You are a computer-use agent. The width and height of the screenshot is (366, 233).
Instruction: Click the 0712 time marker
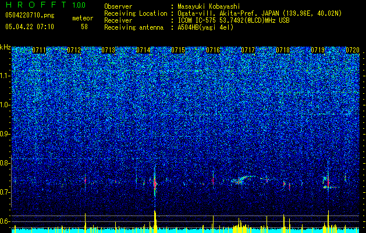[74, 50]
